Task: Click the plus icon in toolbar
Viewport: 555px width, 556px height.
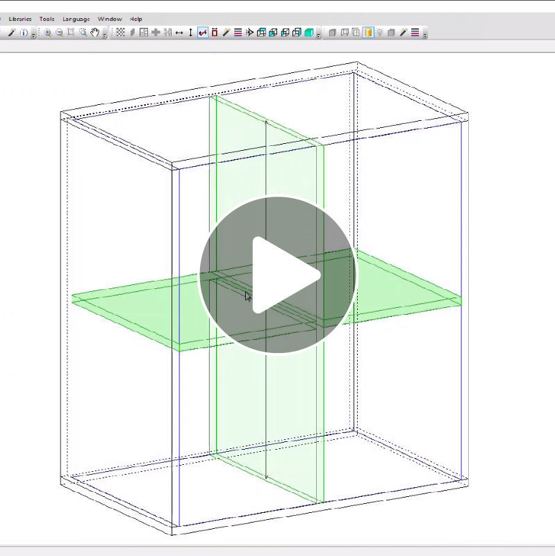Action: coord(156,33)
